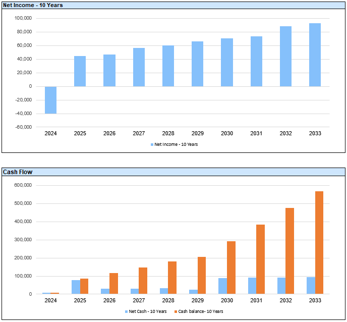This screenshot has width=347, height=322.
Task: Click the 'Cash Flow' chart title header
Action: (x=18, y=172)
